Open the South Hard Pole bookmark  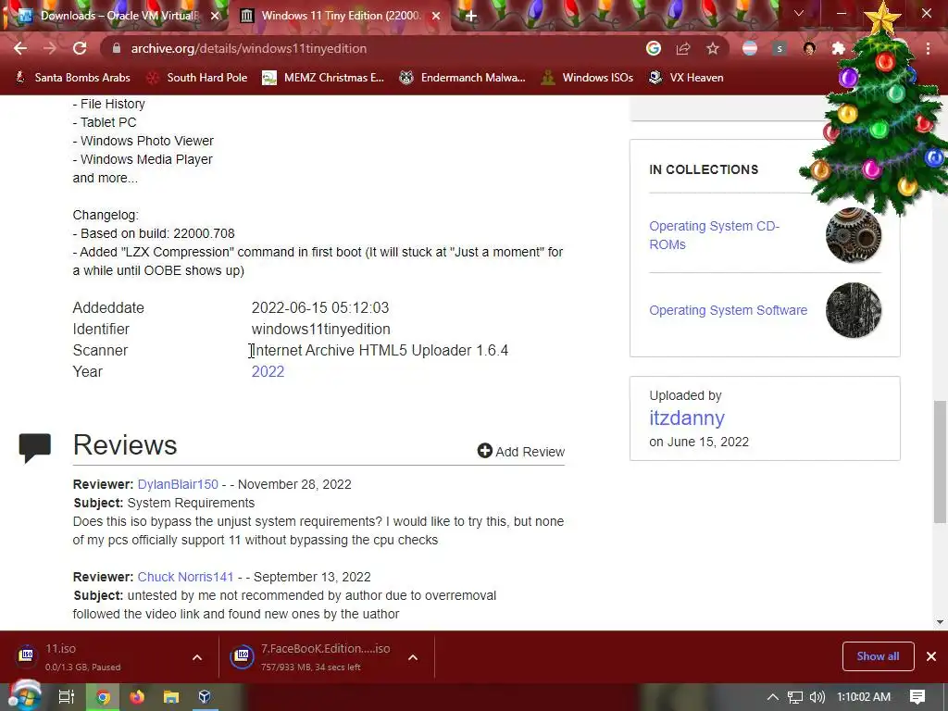coord(198,78)
